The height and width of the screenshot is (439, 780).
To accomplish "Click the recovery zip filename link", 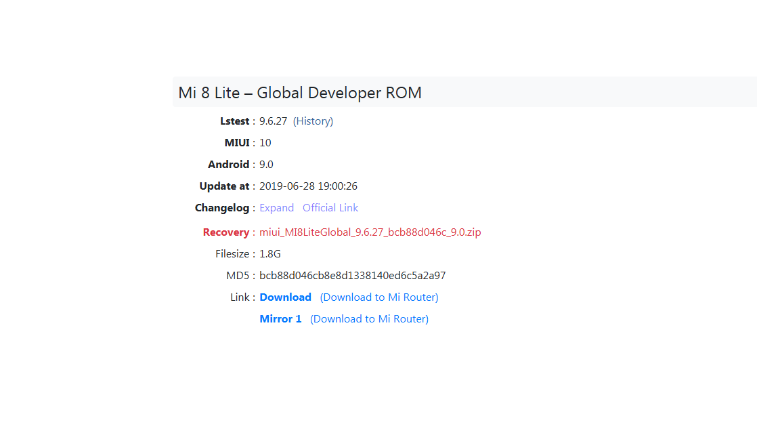I will (x=370, y=232).
